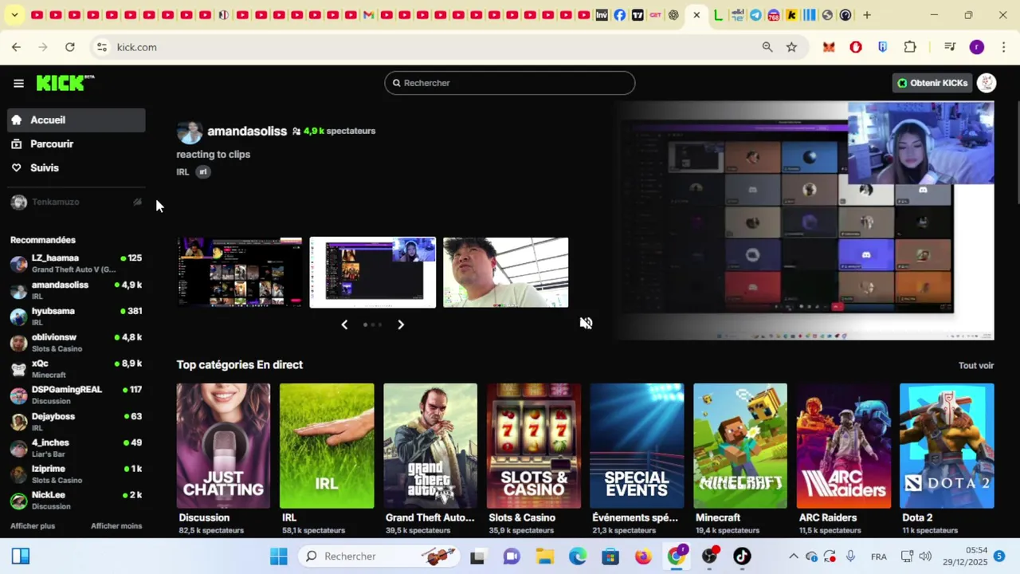Open recommended channel hyubsama
Image resolution: width=1020 pixels, height=574 pixels.
76,316
